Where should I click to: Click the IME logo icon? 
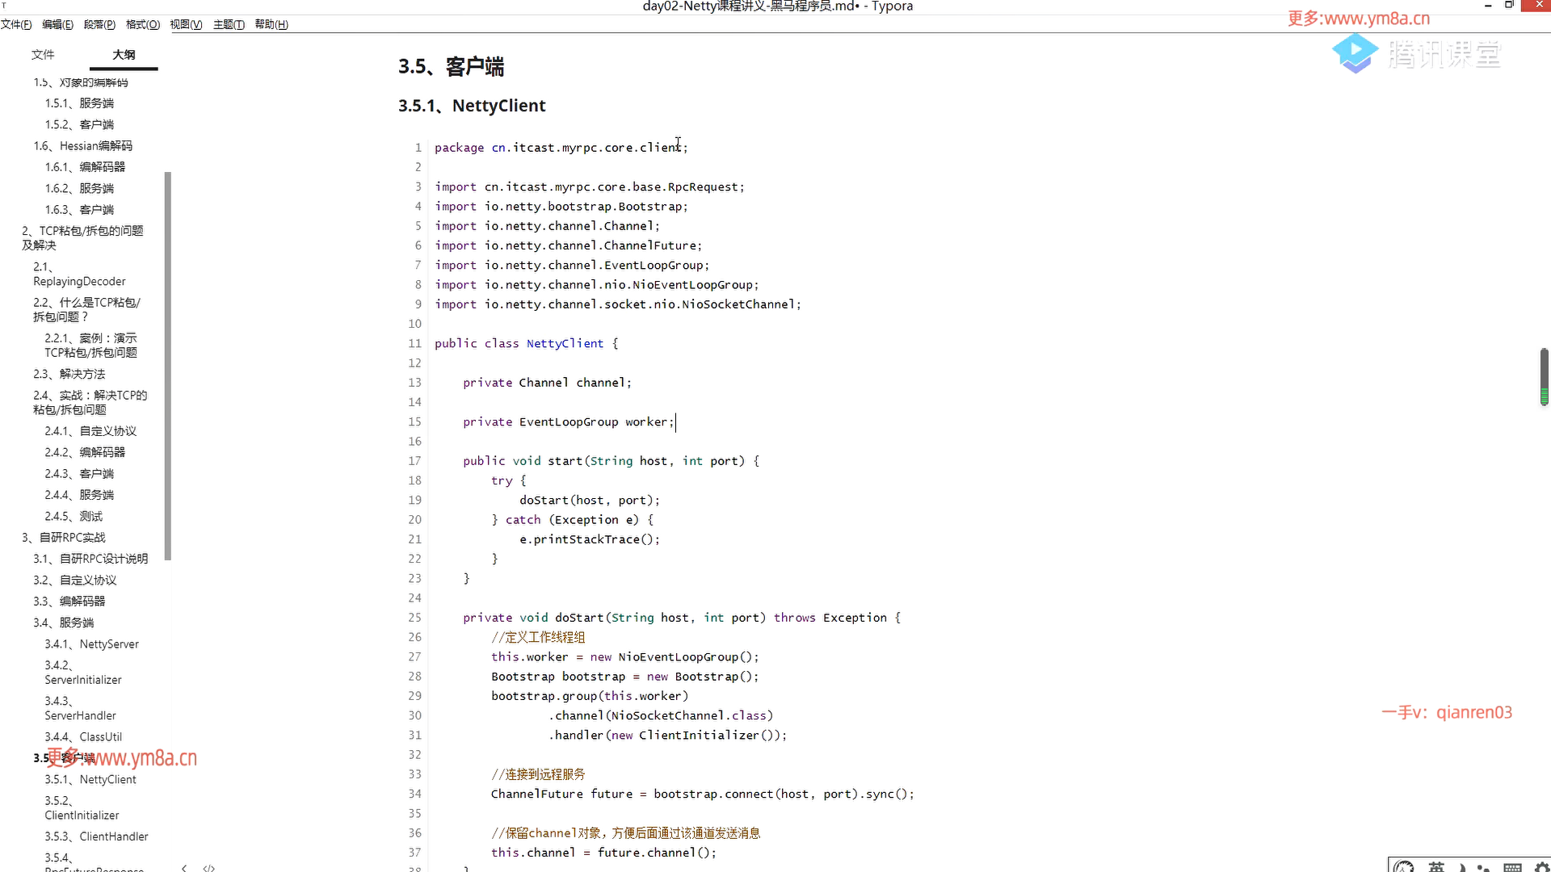(x=1404, y=868)
